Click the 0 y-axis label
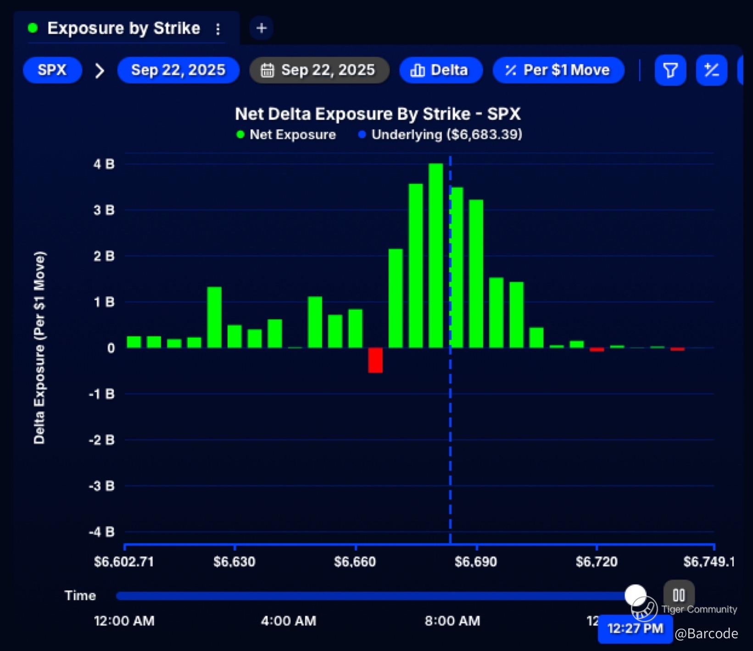753x651 pixels. [111, 348]
